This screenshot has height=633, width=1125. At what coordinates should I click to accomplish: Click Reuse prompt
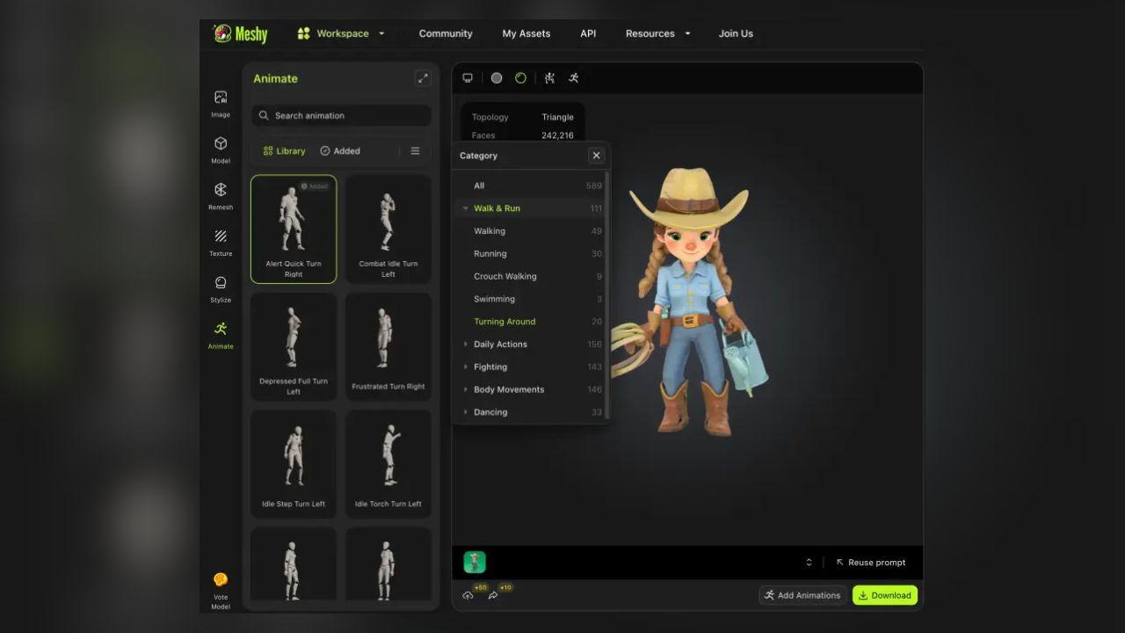pos(870,563)
